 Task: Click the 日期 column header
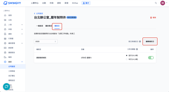[83, 49]
